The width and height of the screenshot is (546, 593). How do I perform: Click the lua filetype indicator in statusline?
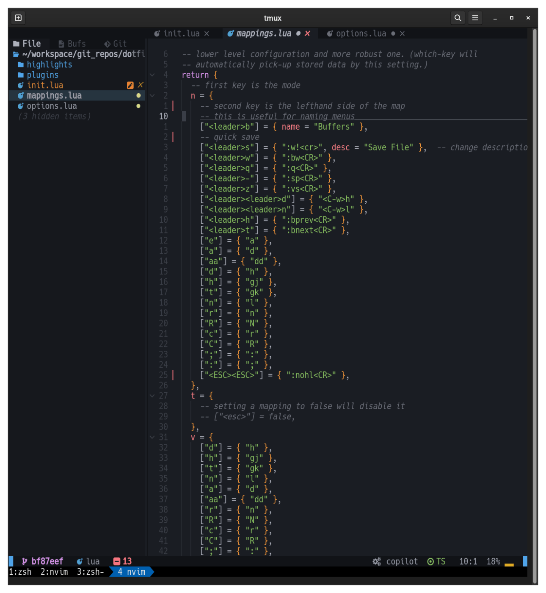point(88,561)
